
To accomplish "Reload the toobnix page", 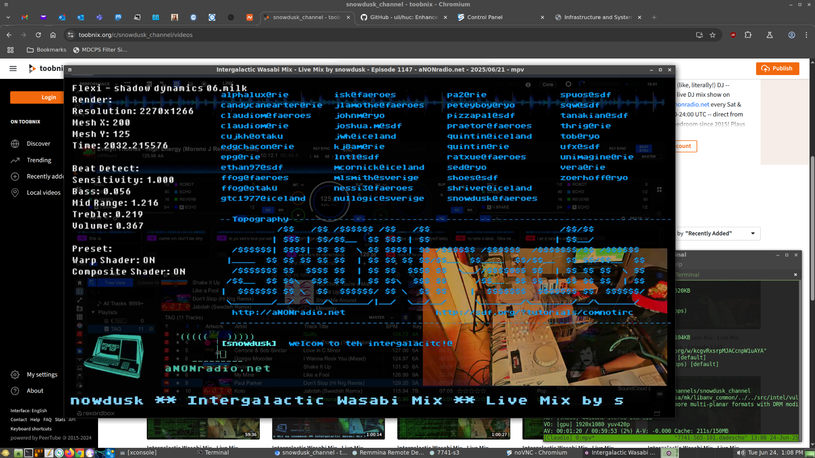I will tap(38, 35).
